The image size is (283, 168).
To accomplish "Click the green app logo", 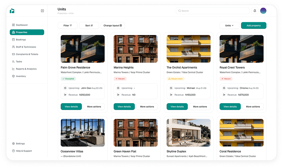I will [x=12, y=11].
